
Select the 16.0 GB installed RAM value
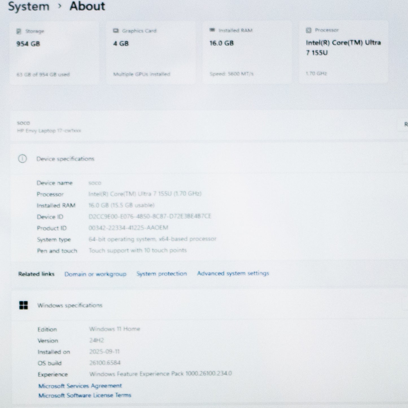(x=221, y=43)
